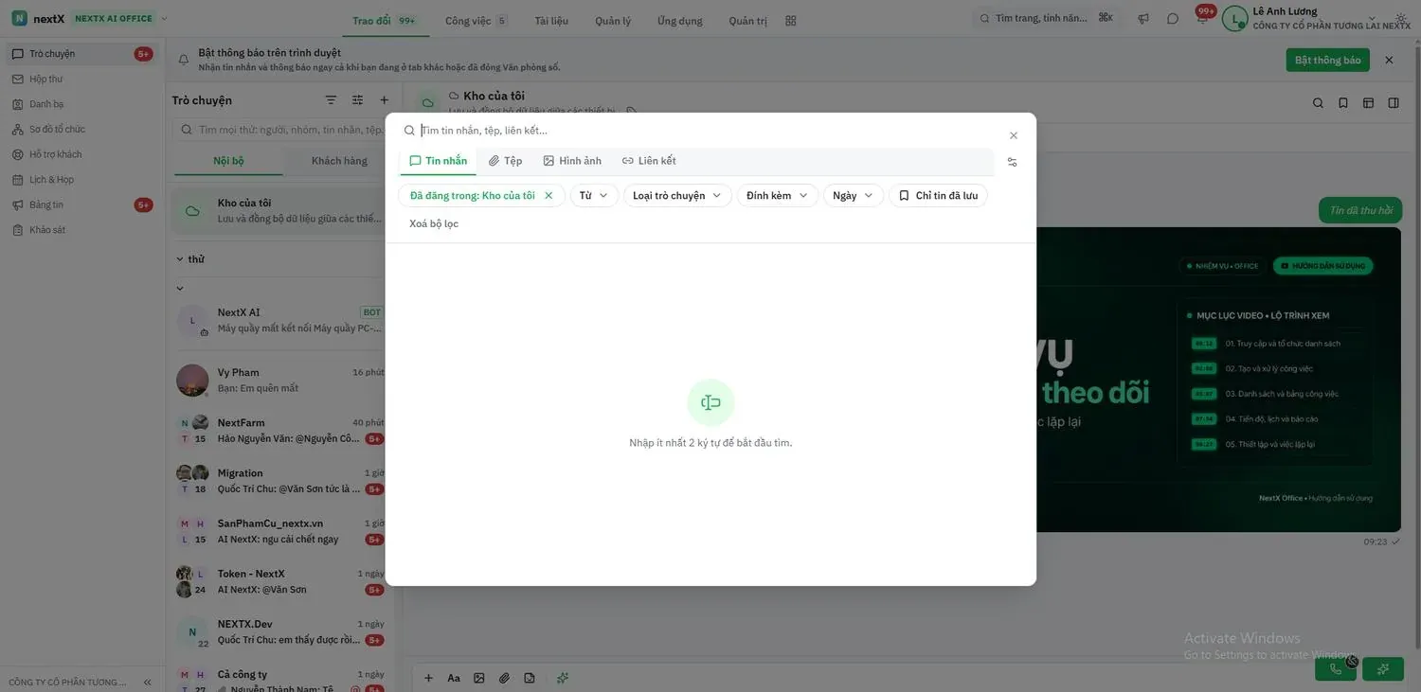Switch to the 'Tệp' search tab
Viewport: 1421px width, 692px height.
pos(506,161)
